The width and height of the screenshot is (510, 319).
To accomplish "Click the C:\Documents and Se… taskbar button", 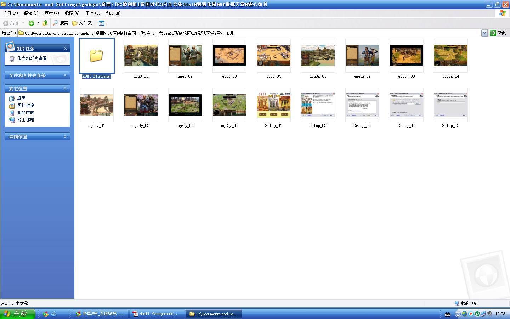I will [x=214, y=314].
